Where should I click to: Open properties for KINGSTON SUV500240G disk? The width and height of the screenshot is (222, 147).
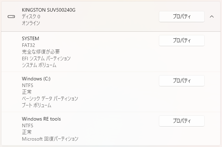(181, 17)
